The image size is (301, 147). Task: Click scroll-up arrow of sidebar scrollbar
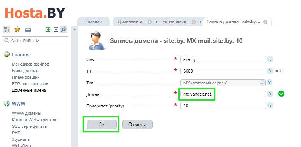pos(74,29)
